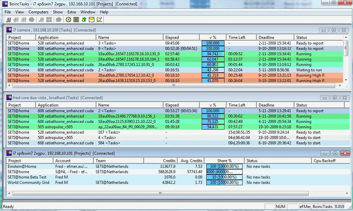Sort projects by the Team column header
Screen dimensions: 353x211
click(x=118, y=161)
